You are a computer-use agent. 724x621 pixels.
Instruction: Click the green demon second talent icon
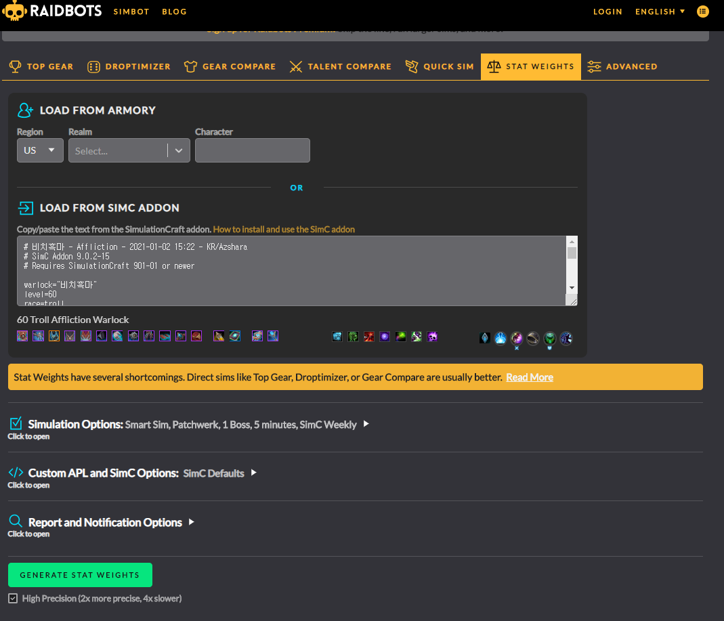point(354,337)
